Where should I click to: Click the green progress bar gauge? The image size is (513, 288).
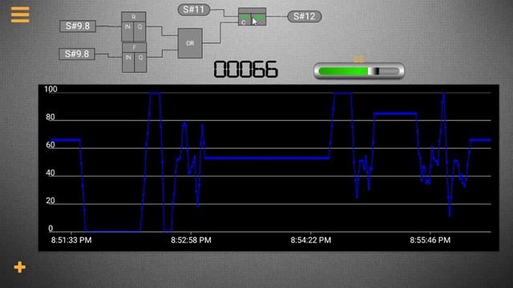(359, 71)
